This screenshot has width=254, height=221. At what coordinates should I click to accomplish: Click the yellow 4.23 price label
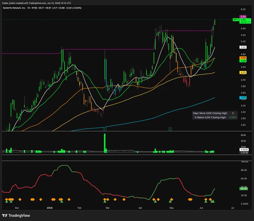tap(243, 72)
